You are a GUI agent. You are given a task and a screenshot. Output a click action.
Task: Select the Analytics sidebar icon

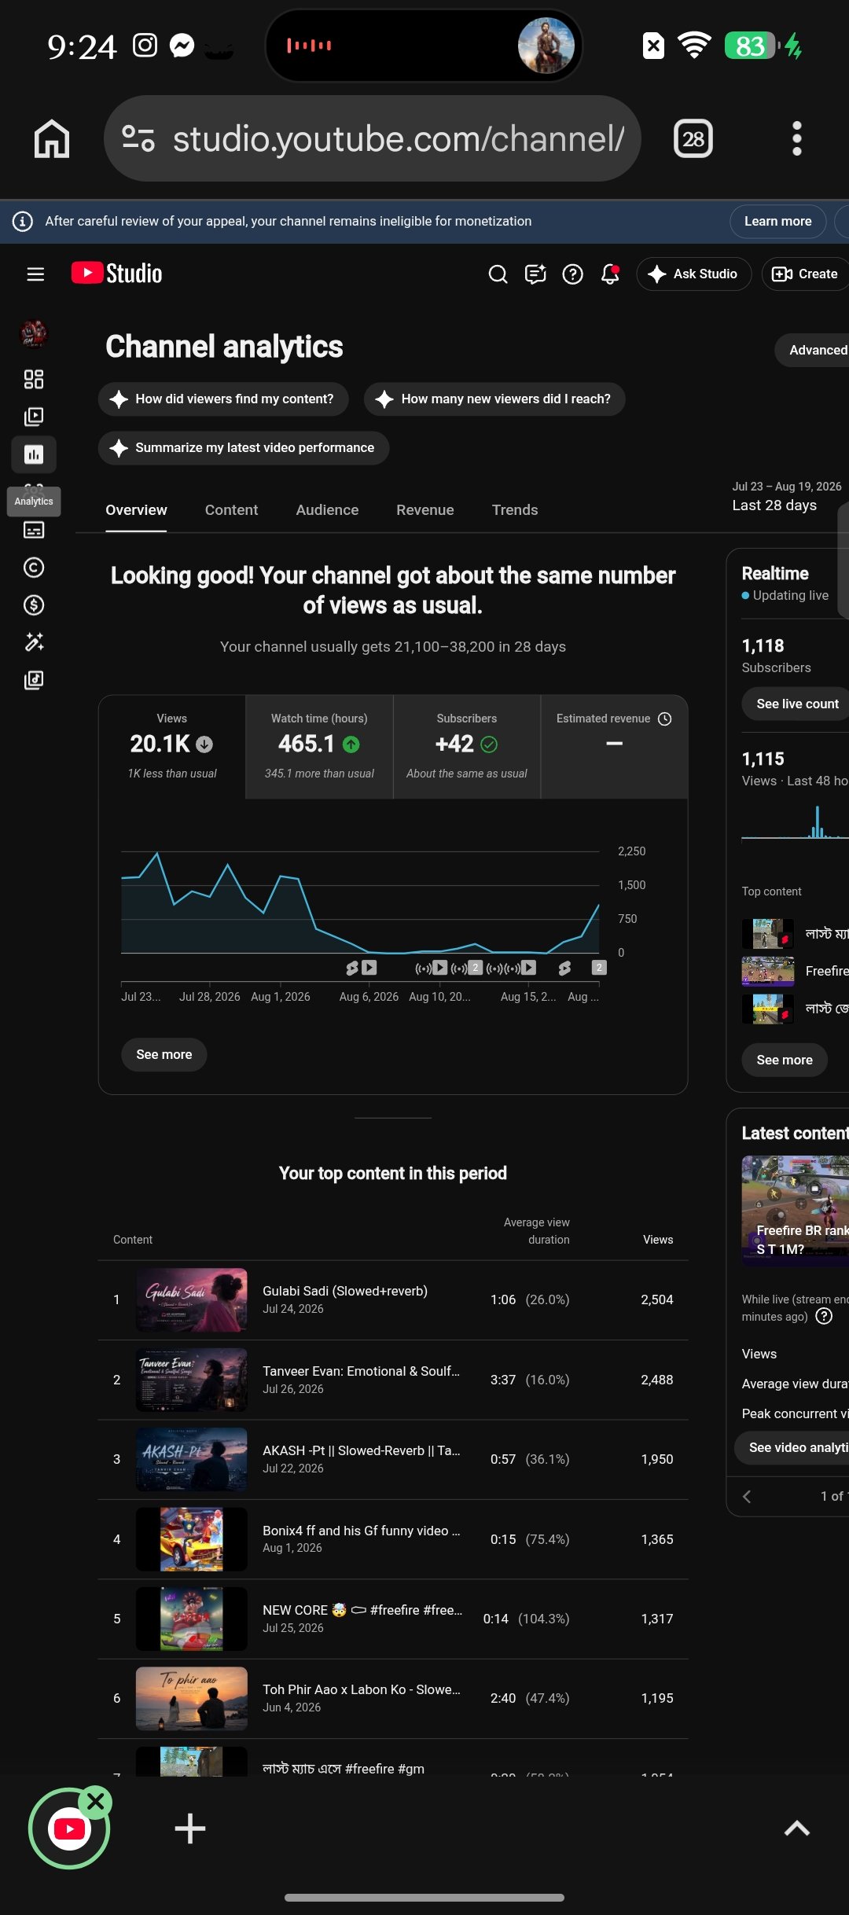pos(34,454)
